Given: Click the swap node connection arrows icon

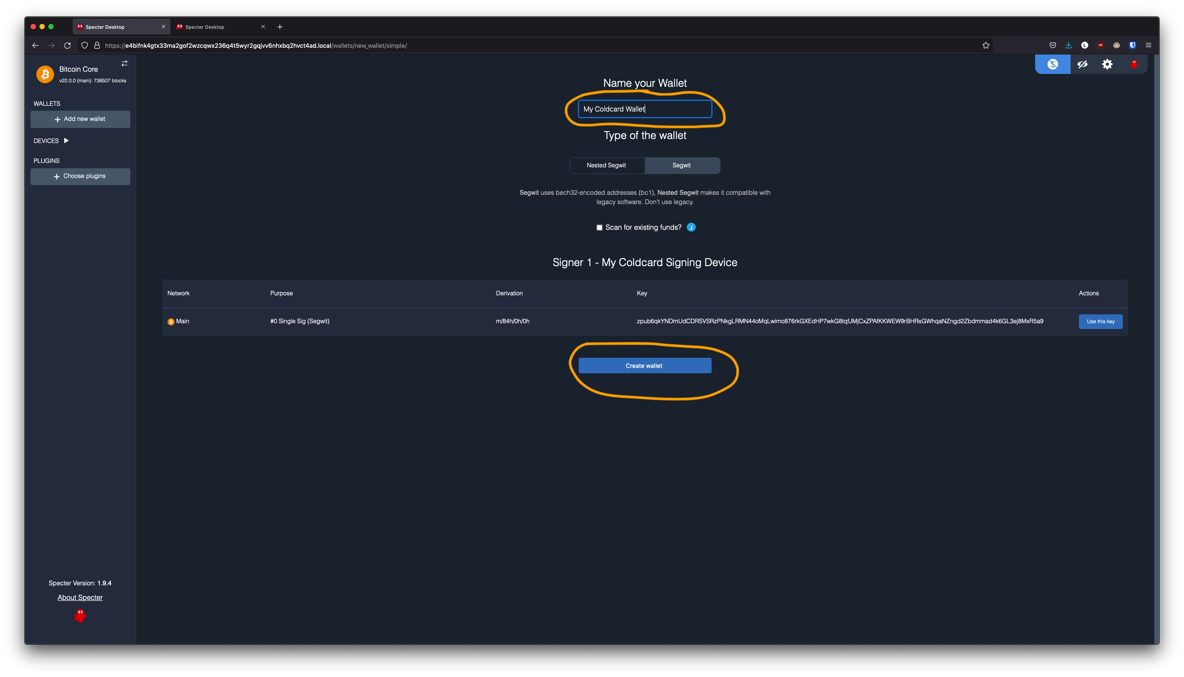Looking at the screenshot, I should tap(124, 63).
